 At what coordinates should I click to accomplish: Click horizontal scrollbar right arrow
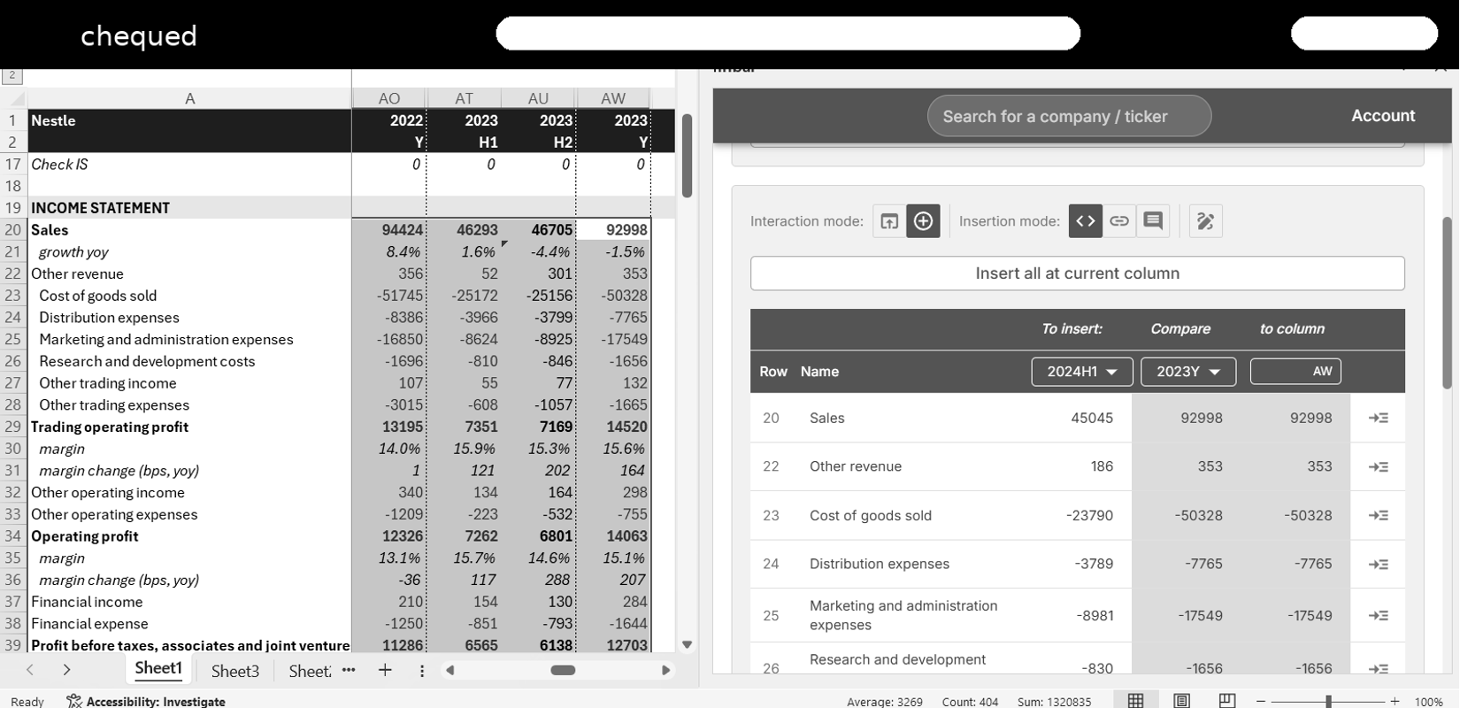click(x=666, y=670)
